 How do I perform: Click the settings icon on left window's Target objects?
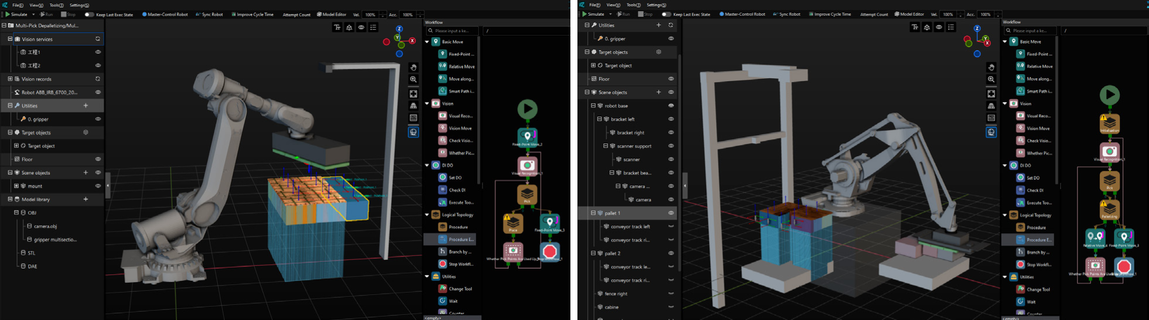[86, 132]
